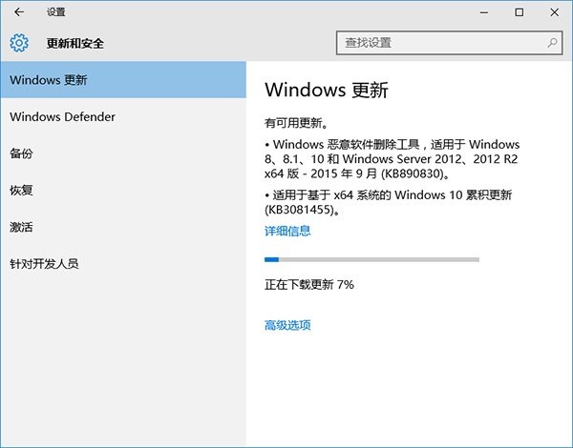The width and height of the screenshot is (573, 448).
Task: Click the KB890830 malicious software tool entry
Action: click(392, 159)
